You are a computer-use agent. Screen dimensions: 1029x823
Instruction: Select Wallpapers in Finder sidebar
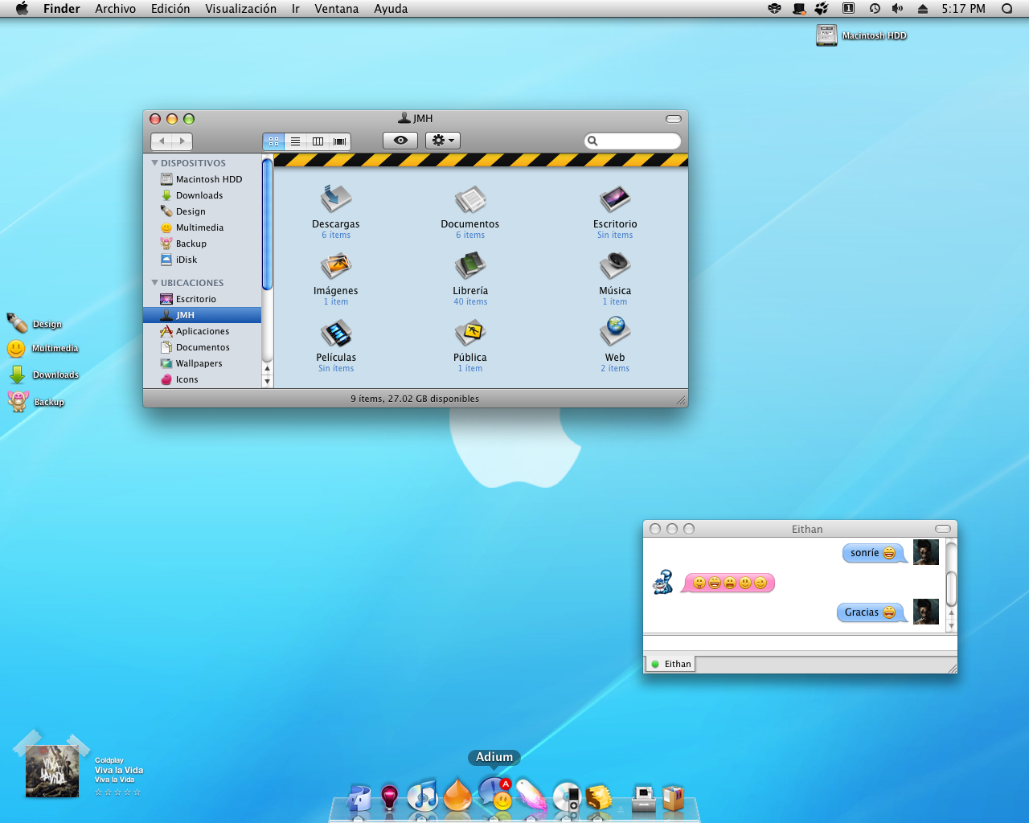[203, 363]
